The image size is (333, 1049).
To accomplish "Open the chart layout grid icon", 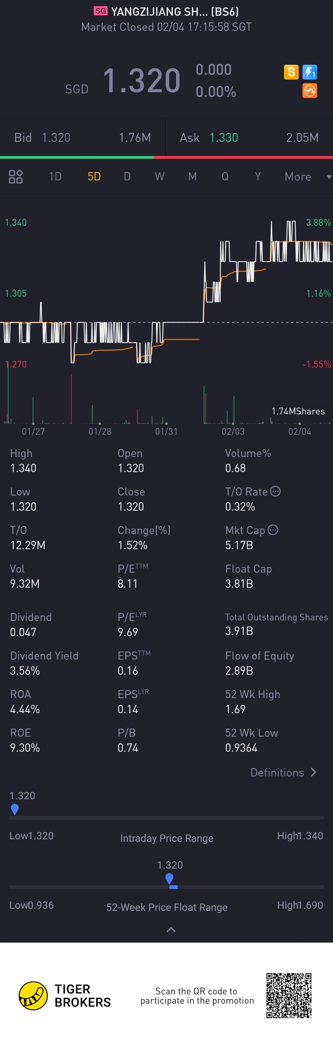I will point(16,177).
